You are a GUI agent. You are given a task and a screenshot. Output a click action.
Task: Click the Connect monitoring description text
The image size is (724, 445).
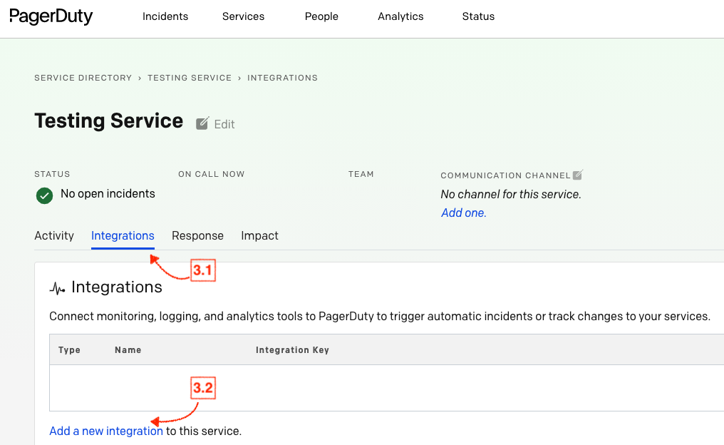(380, 316)
